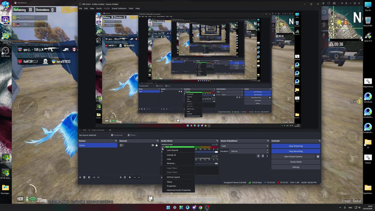
Task: Move source down arrow in Sources dock
Action: click(139, 177)
